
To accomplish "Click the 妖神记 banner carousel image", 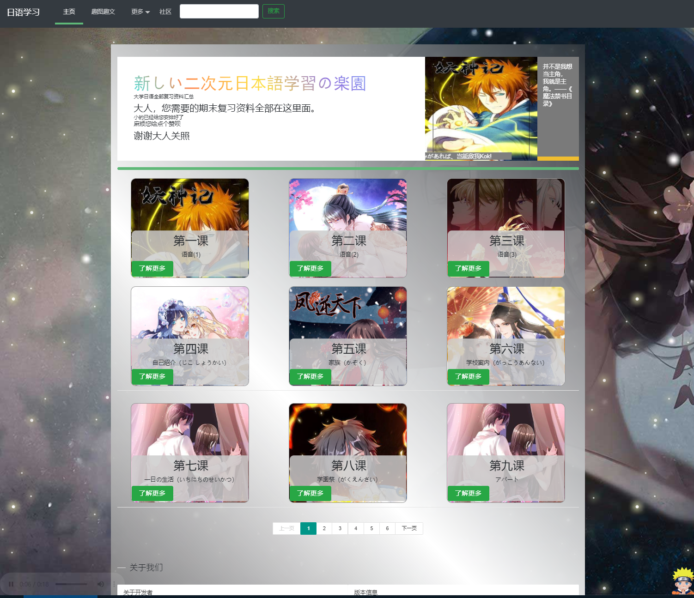I will [481, 109].
